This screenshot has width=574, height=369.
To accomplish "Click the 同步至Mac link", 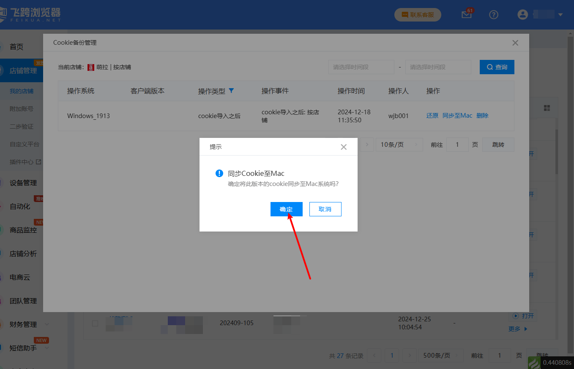I will pyautogui.click(x=457, y=116).
